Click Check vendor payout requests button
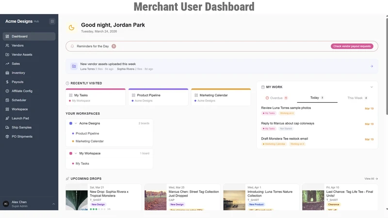 point(352,46)
